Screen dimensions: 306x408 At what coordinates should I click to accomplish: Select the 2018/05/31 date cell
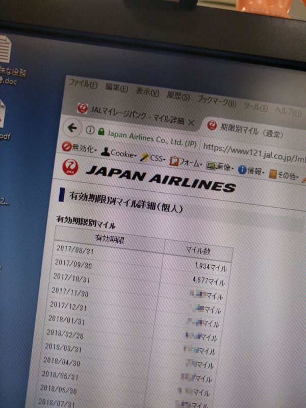point(60,375)
